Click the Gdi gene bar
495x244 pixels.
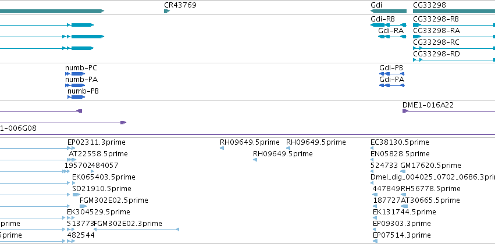389,12
